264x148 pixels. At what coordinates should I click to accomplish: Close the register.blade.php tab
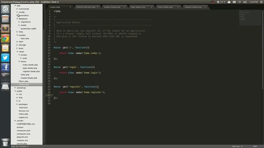(205, 7)
